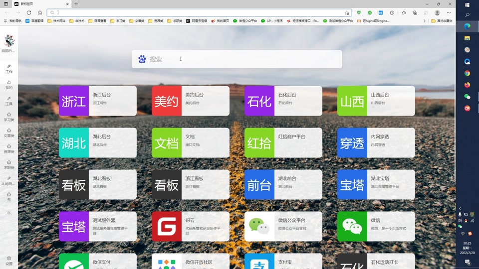Focus the browser address bar

coord(199,12)
